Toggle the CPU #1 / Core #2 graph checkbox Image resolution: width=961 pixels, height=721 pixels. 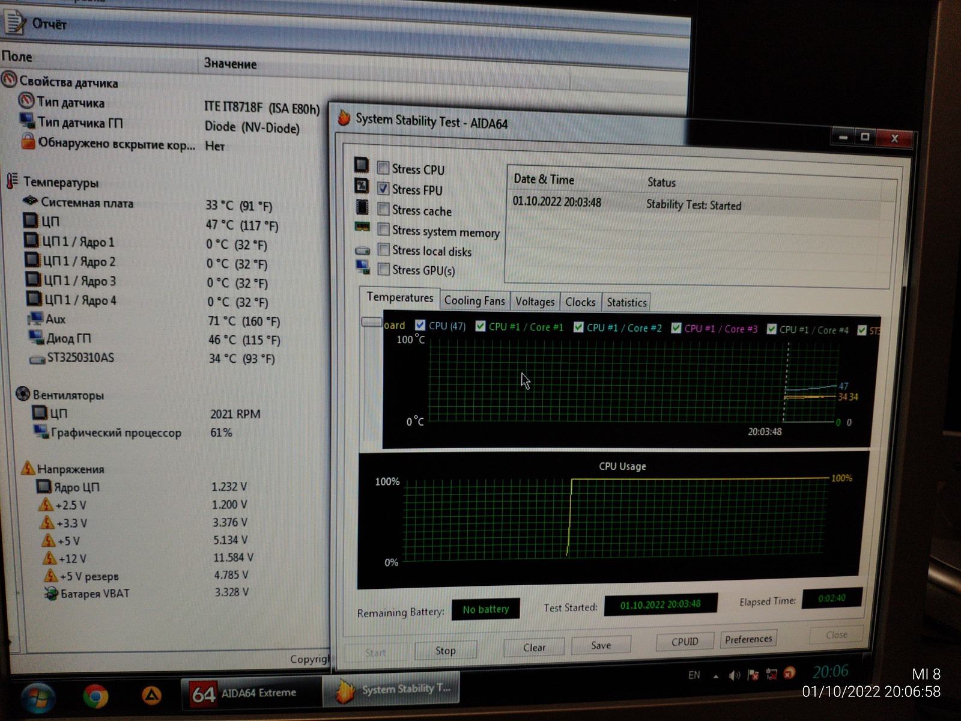pos(578,327)
